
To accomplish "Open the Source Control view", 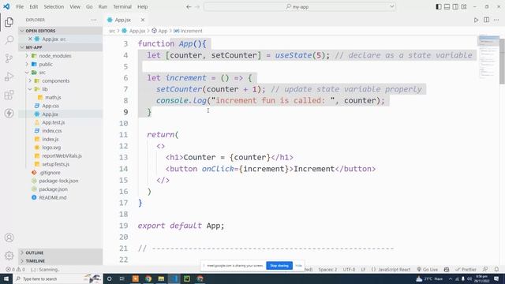I will click(9, 58).
